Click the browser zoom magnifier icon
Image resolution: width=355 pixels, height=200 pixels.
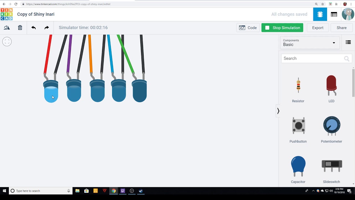316,4
